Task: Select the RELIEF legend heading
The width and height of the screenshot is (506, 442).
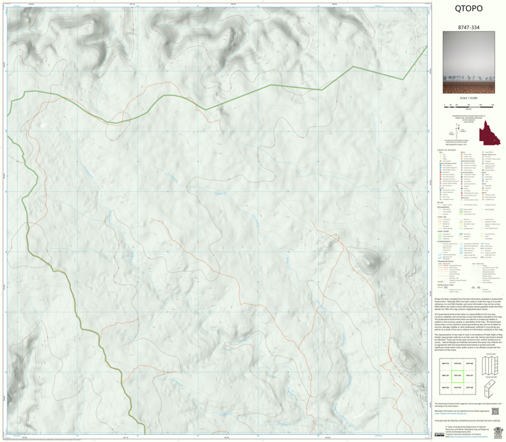Action: click(x=440, y=203)
